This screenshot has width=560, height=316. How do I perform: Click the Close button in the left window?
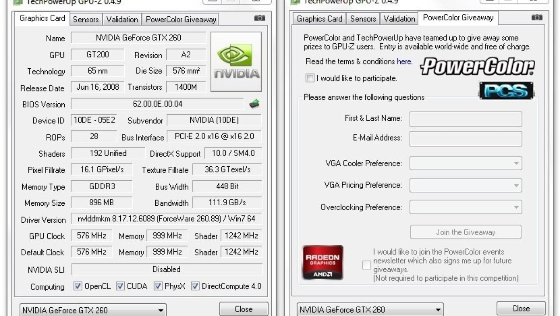[x=244, y=309]
